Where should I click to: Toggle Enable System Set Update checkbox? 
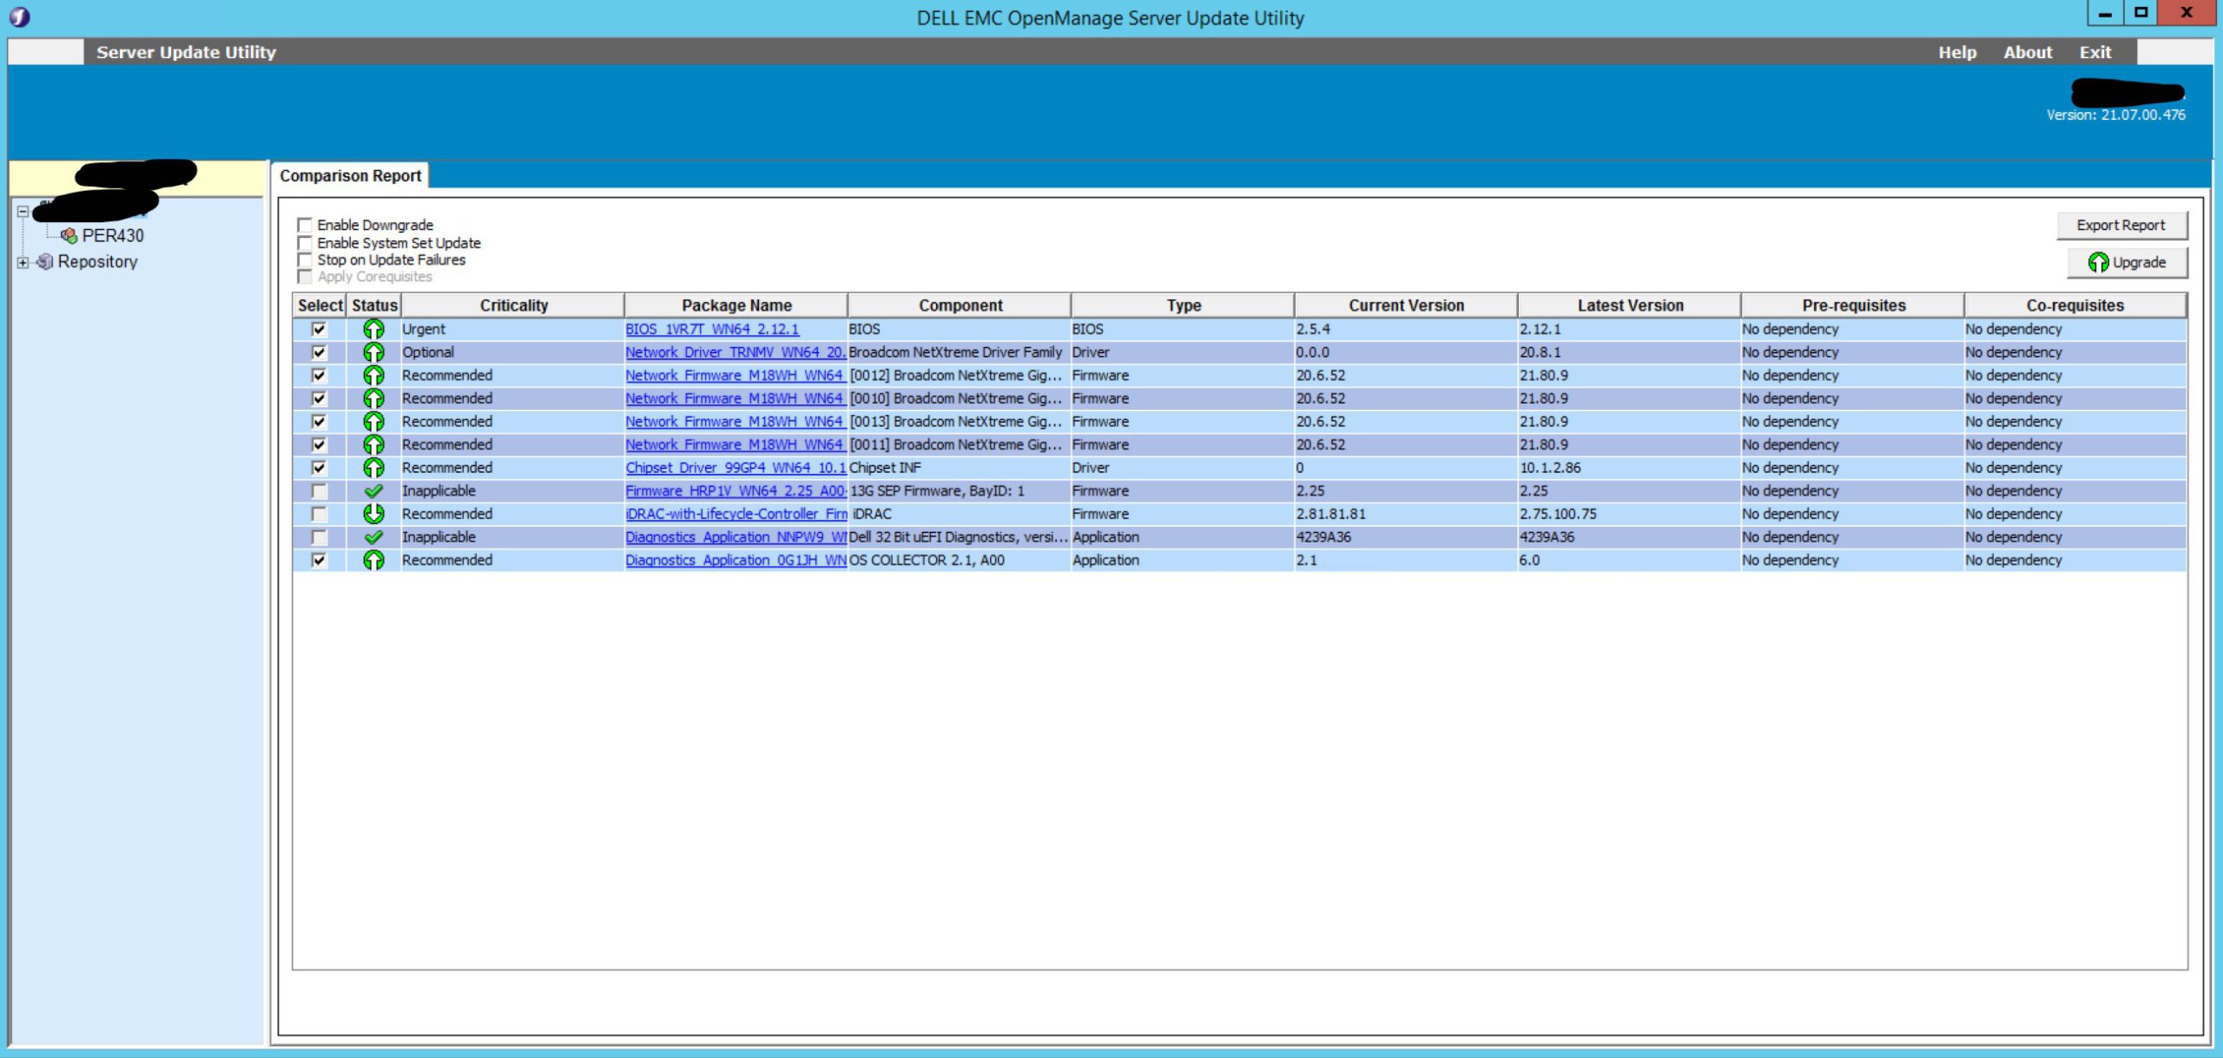[x=305, y=243]
